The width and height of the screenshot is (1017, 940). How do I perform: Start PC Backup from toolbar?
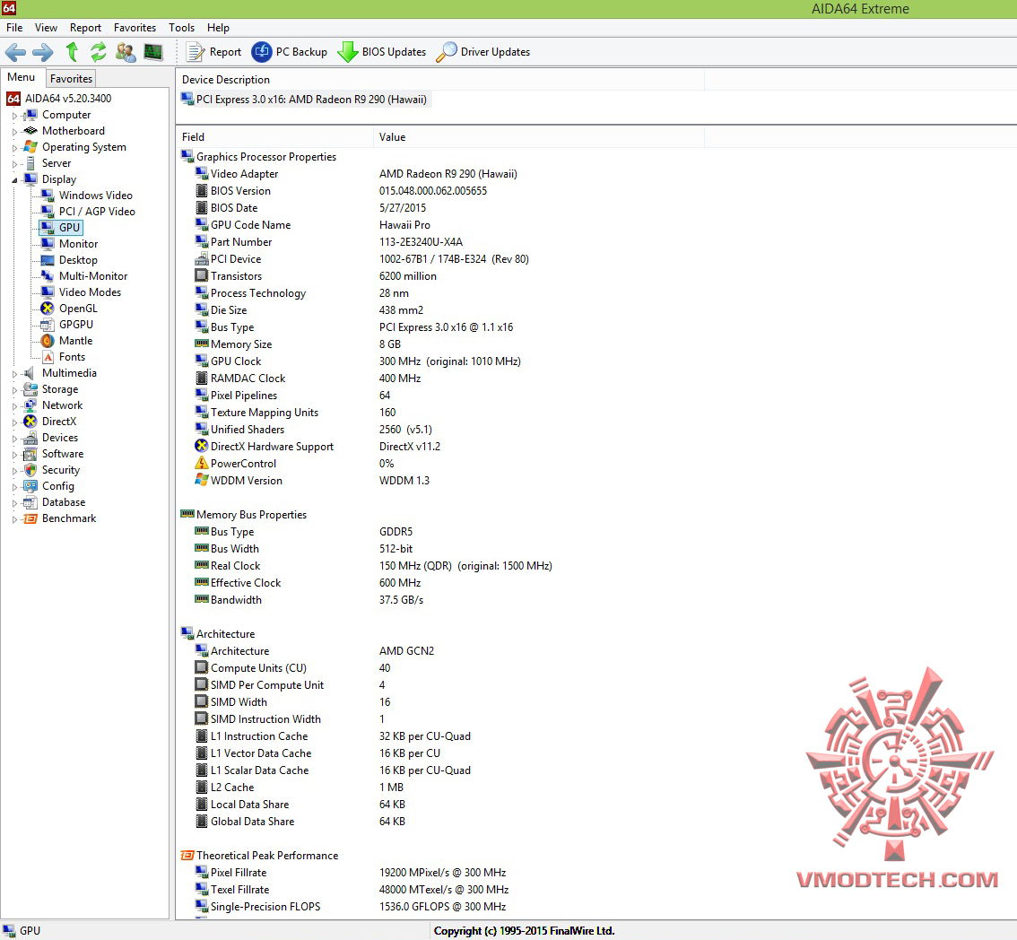(x=290, y=52)
